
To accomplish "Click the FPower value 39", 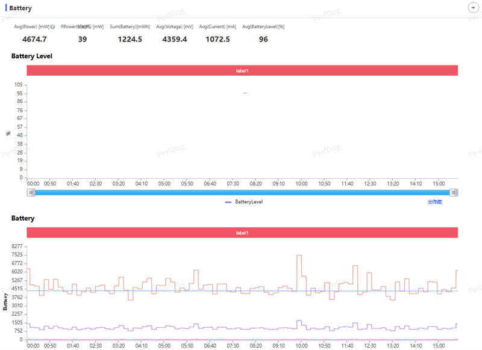I will [83, 39].
